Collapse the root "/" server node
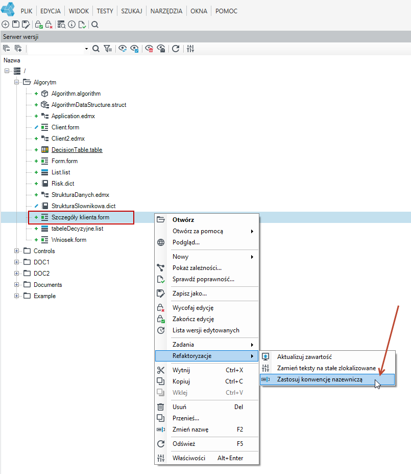The width and height of the screenshot is (411, 474). pyautogui.click(x=7, y=71)
